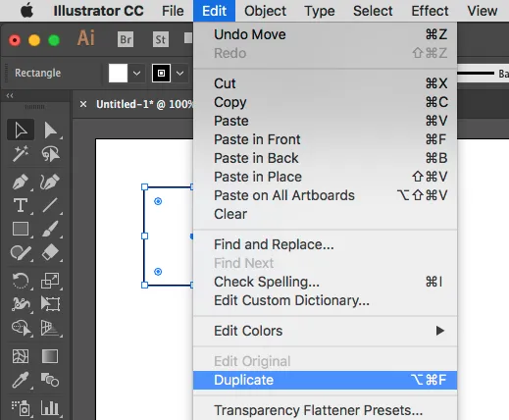Open the Object menu
This screenshot has width=509, height=420.
(x=265, y=11)
